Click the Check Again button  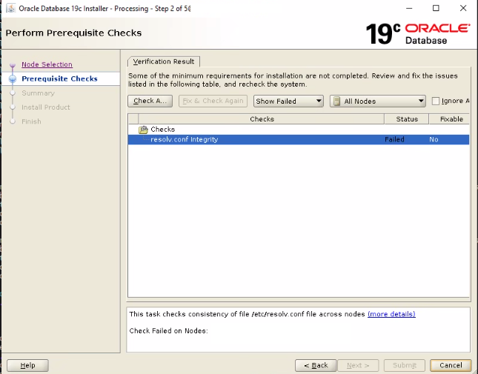(150, 101)
